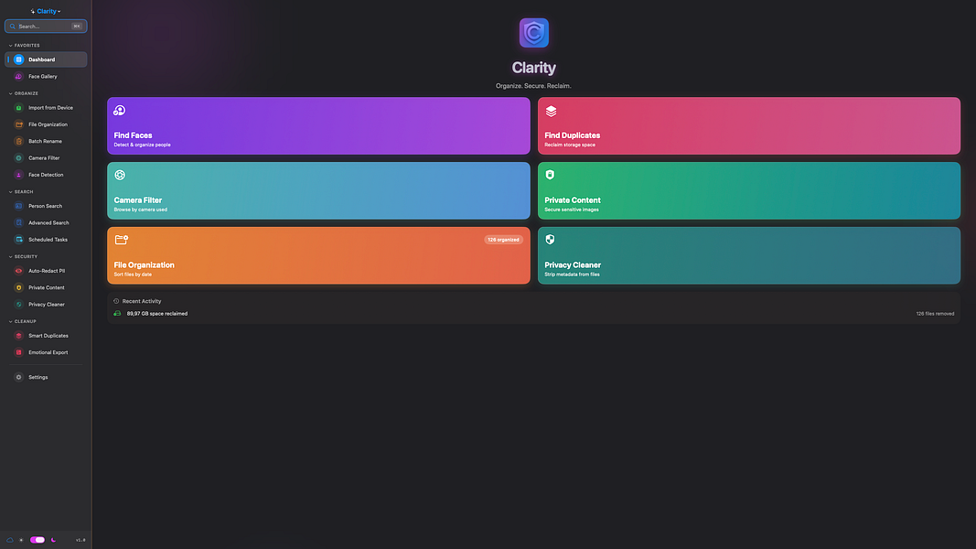
Task: Click the Clarity app logo on dashboard
Action: [x=534, y=33]
